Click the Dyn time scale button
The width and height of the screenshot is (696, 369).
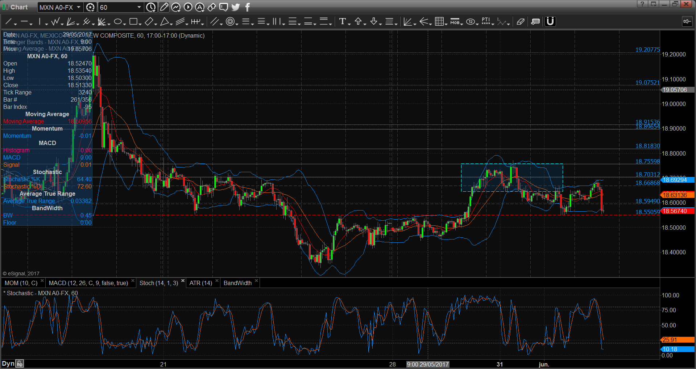click(8, 364)
